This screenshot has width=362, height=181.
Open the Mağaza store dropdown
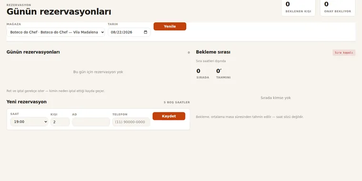point(55,32)
